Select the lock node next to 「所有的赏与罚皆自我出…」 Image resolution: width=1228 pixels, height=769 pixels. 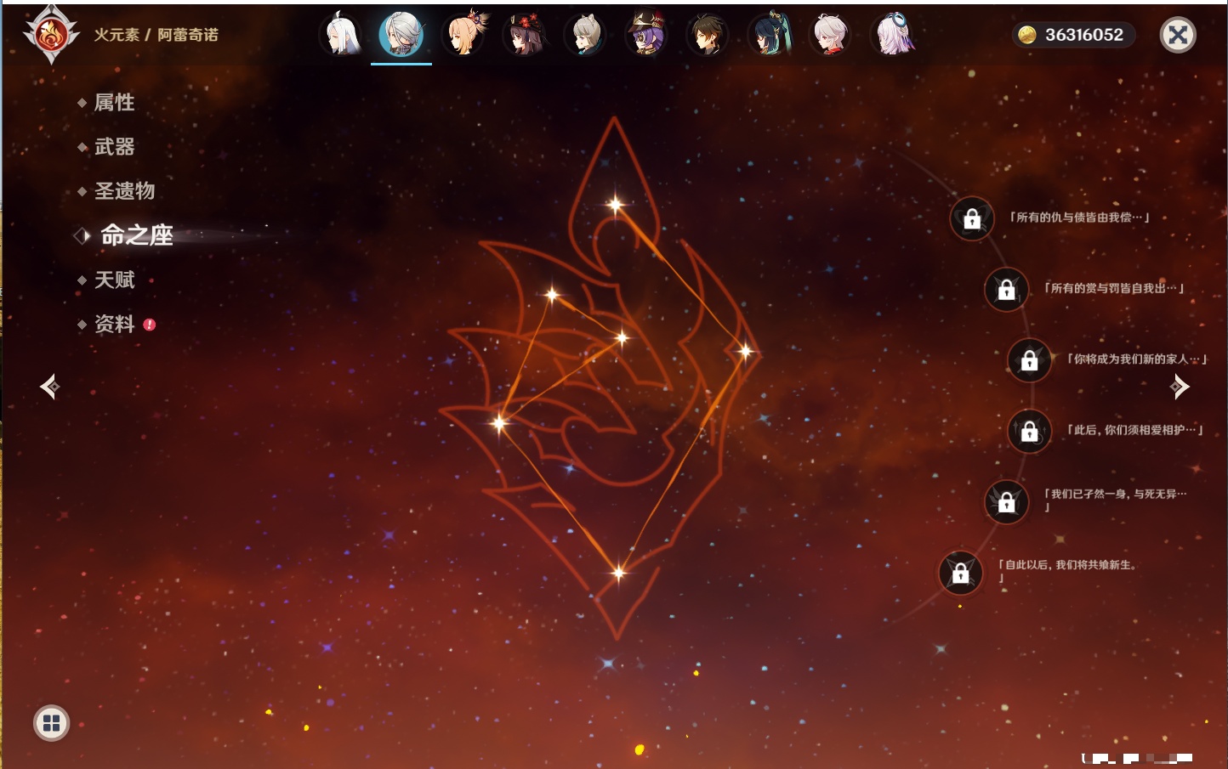point(1006,290)
